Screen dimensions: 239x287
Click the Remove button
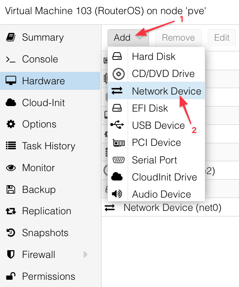pos(179,38)
